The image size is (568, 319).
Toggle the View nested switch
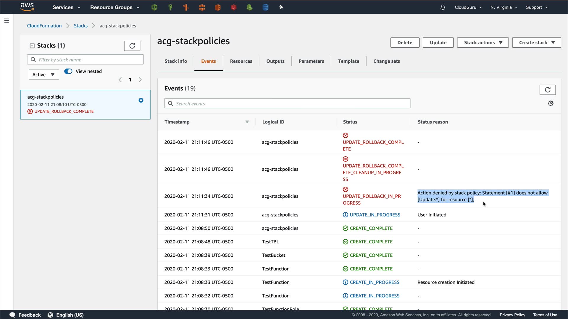click(68, 71)
